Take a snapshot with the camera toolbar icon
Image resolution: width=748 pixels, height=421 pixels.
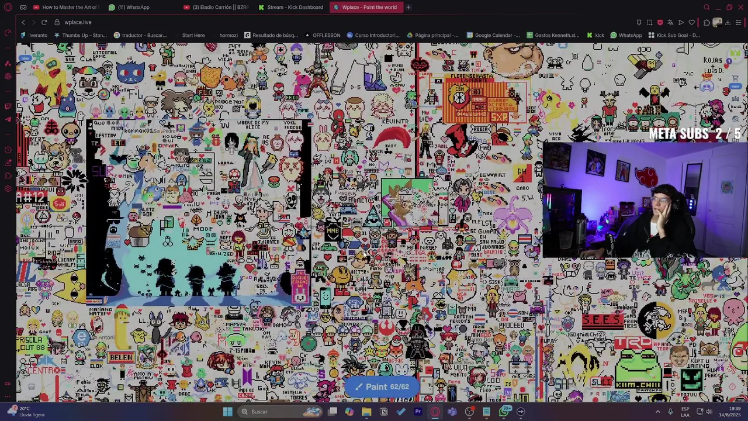point(649,22)
